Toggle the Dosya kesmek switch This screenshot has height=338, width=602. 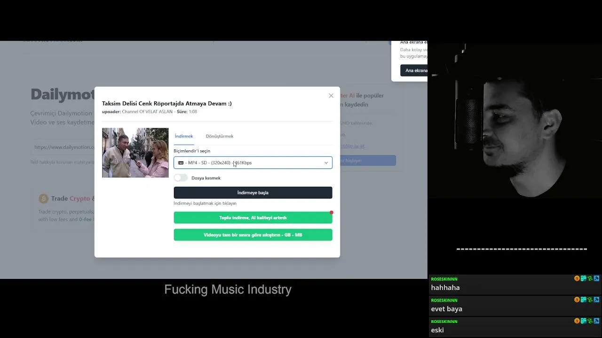tap(181, 178)
